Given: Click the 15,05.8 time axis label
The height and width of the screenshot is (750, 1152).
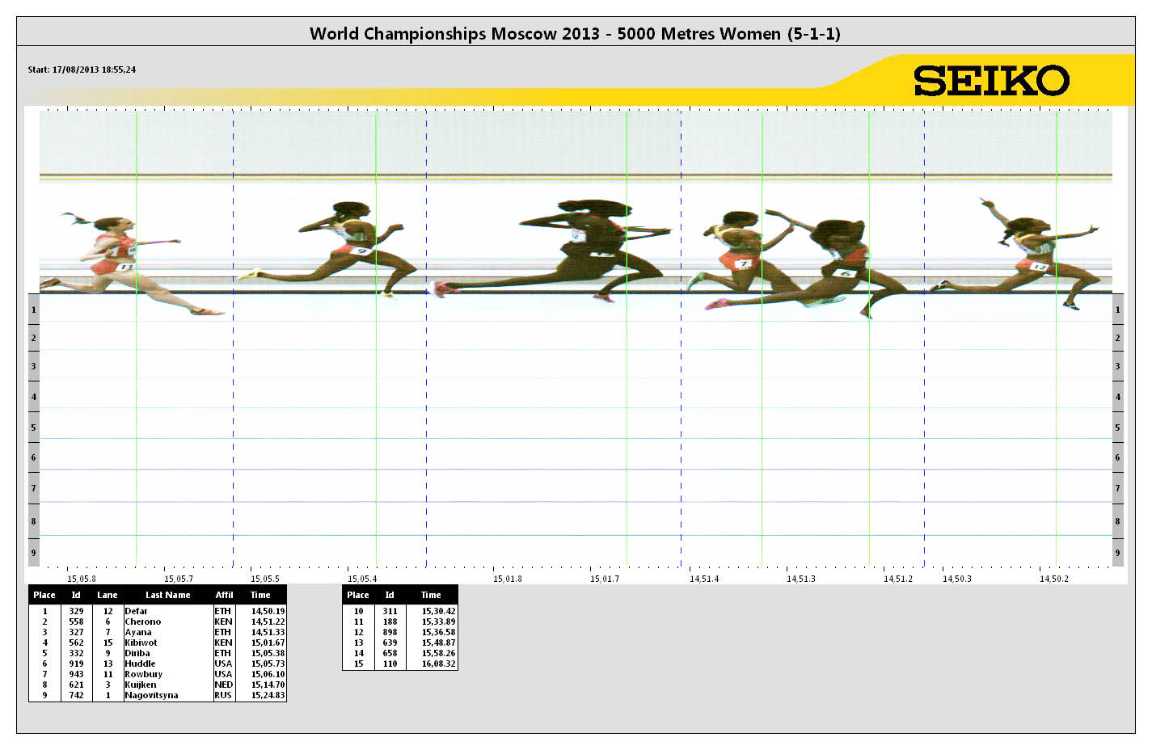Looking at the screenshot, I should click(81, 579).
